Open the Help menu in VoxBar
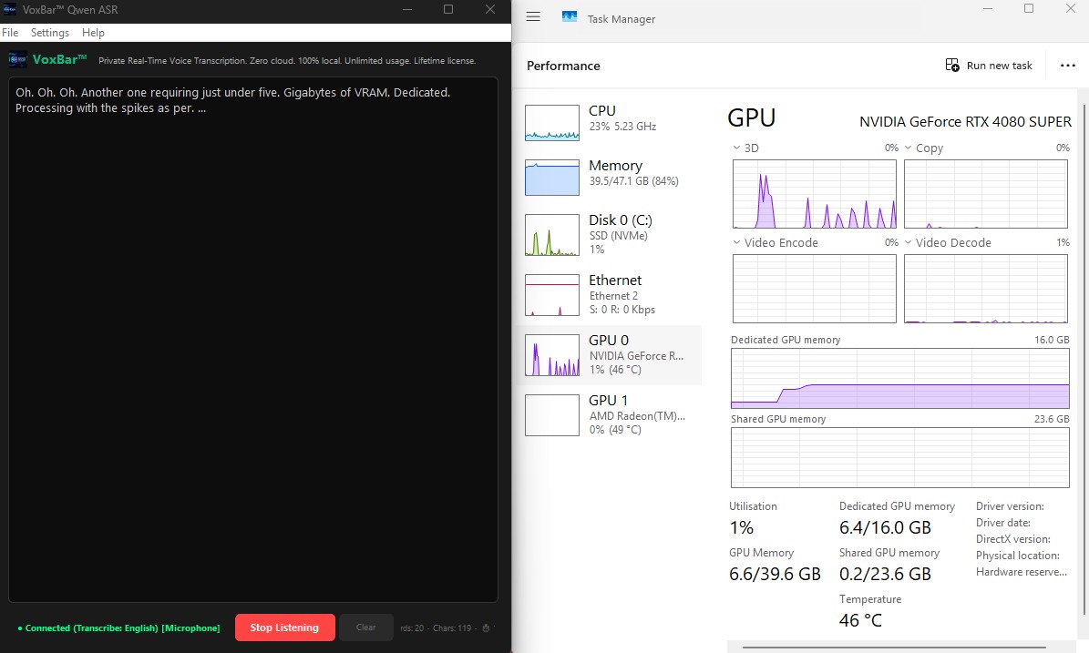This screenshot has height=653, width=1089. [93, 32]
